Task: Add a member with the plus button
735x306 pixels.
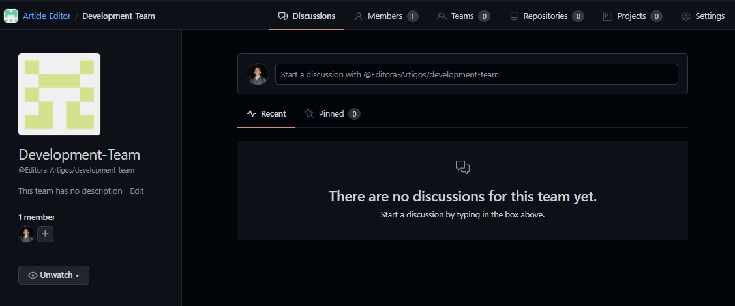Action: [x=45, y=234]
